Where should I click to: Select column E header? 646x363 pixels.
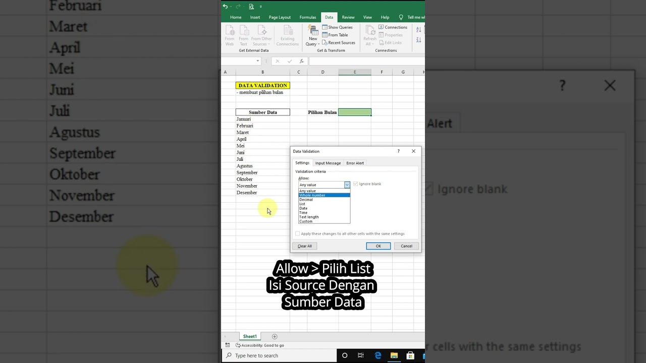355,72
